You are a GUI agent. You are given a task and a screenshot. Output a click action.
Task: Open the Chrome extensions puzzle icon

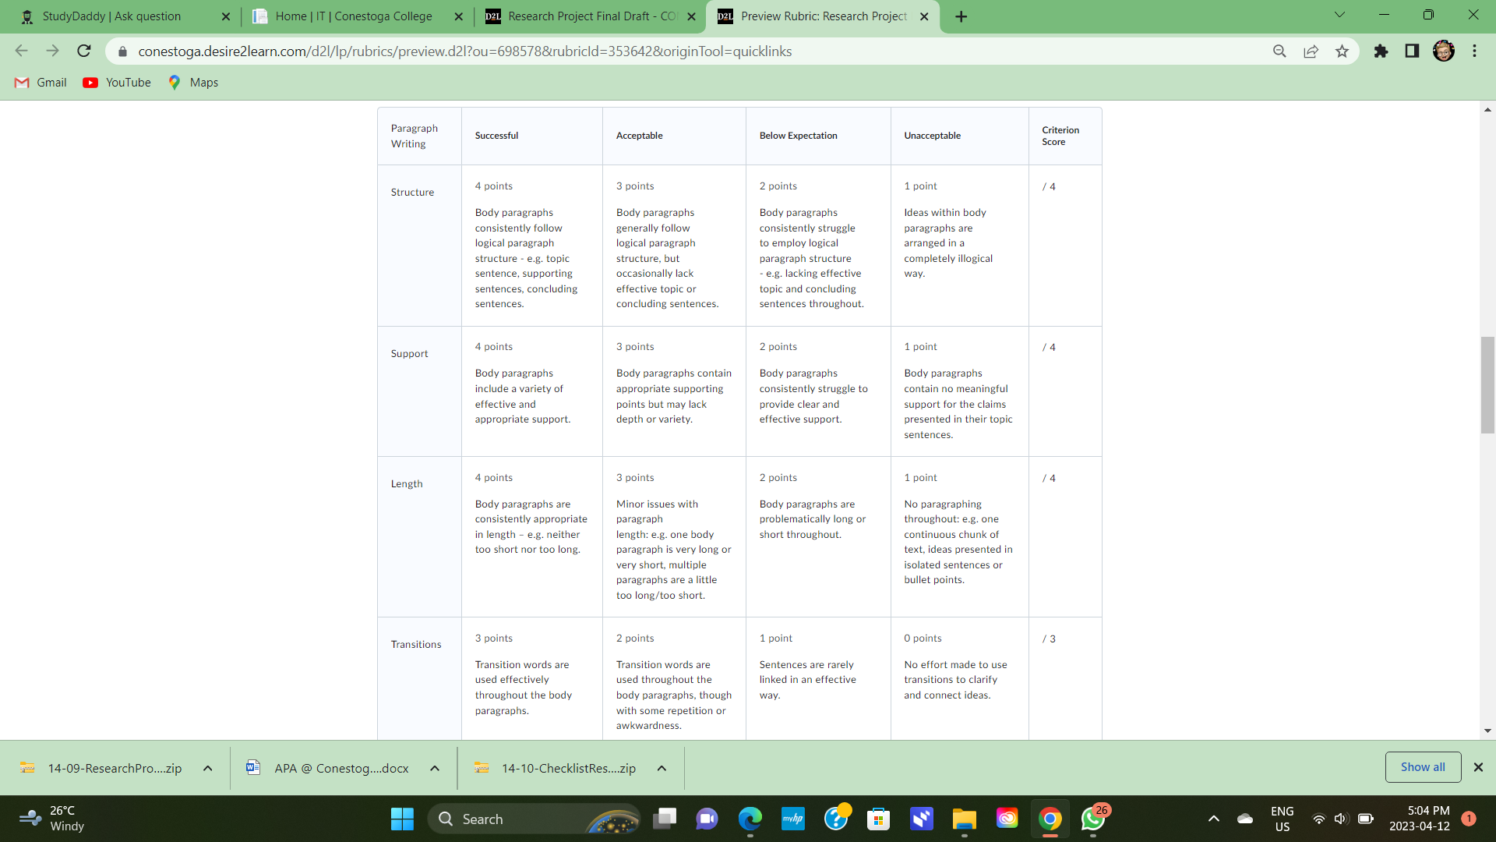[x=1381, y=51]
